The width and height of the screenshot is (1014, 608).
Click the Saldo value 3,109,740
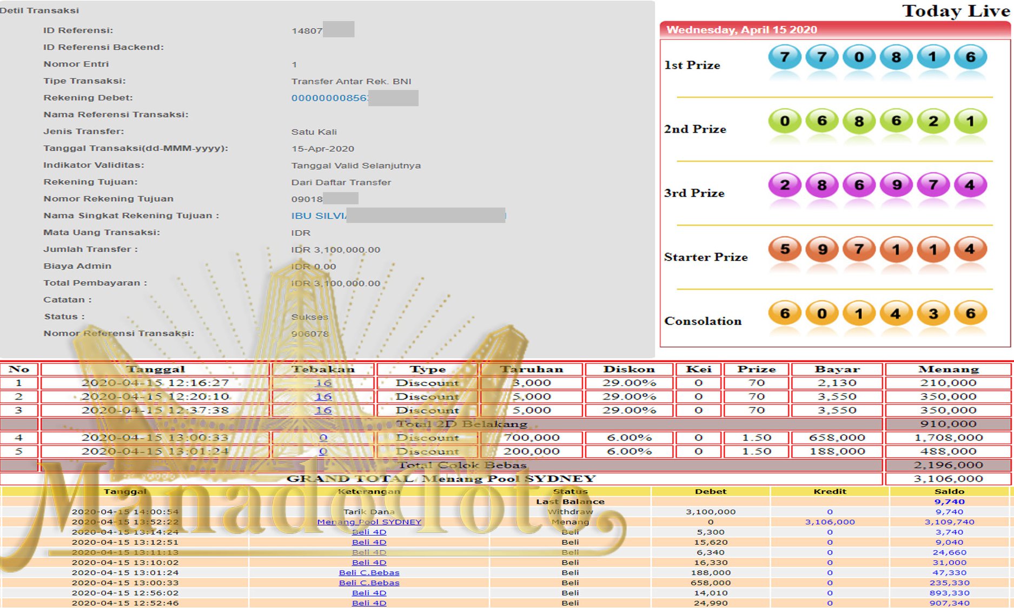949,522
